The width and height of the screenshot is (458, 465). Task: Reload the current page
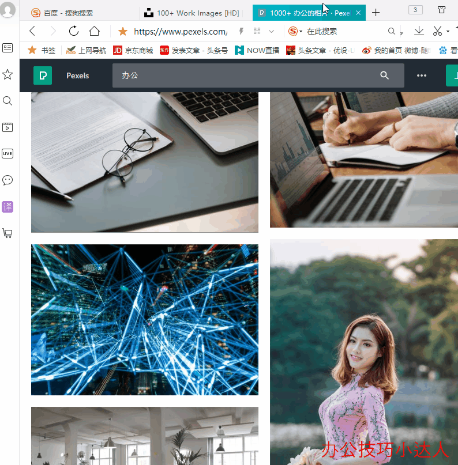[x=73, y=31]
